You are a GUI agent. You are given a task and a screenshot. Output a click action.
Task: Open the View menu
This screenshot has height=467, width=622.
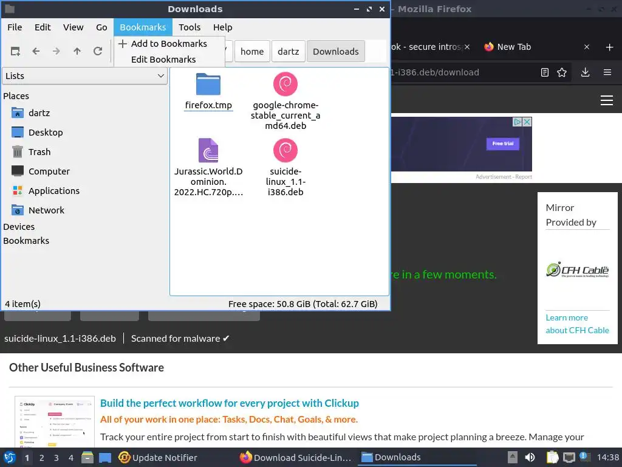coord(73,27)
